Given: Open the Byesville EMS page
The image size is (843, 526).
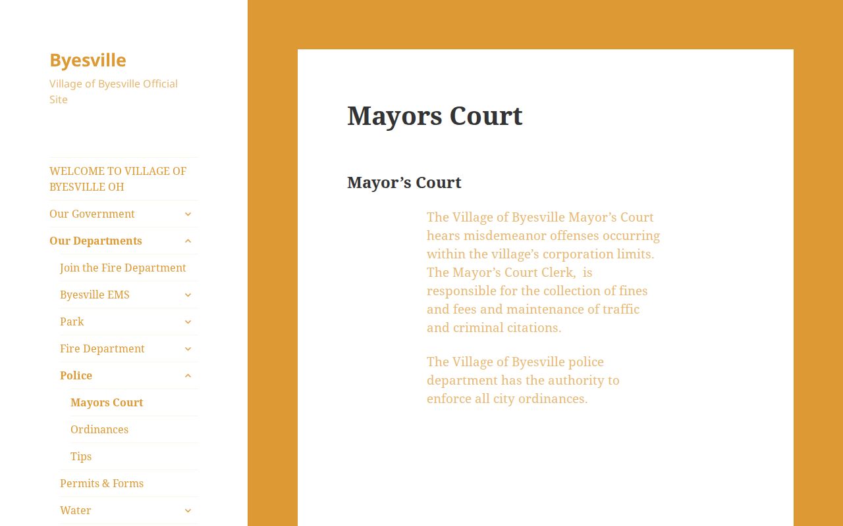Looking at the screenshot, I should [x=95, y=295].
